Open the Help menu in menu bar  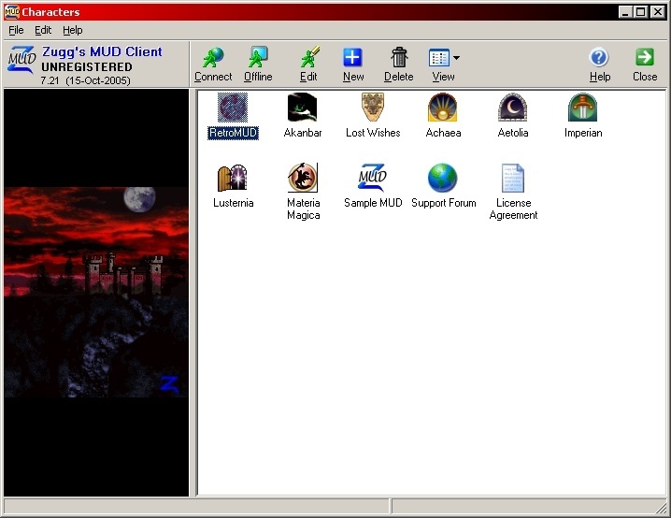[x=72, y=31]
